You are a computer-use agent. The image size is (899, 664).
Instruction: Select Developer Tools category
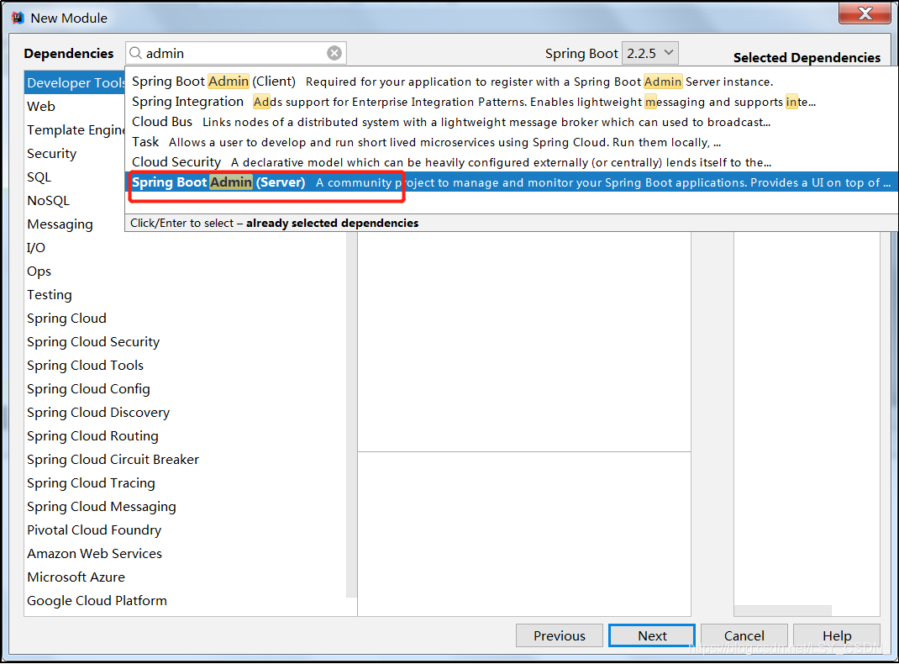click(75, 82)
